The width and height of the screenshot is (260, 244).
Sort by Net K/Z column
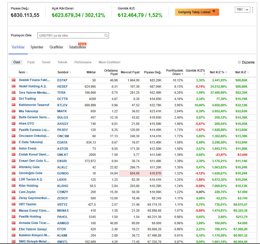click(x=248, y=72)
